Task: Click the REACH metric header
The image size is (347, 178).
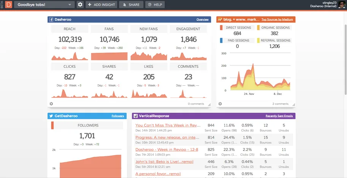Action: click(70, 29)
